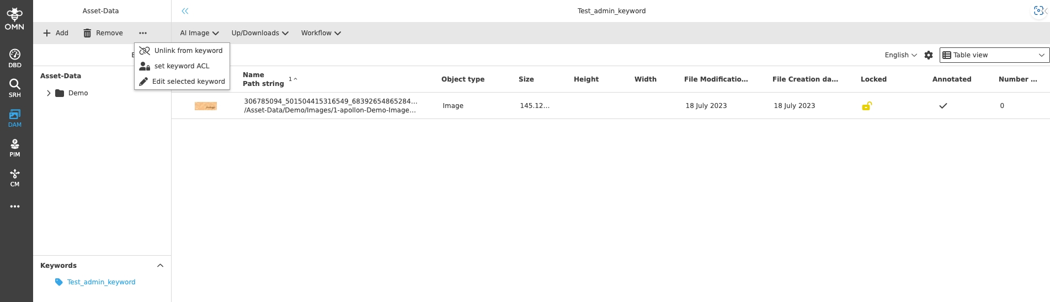Image resolution: width=1050 pixels, height=302 pixels.
Task: Click the asset image thumbnail
Action: (x=206, y=106)
